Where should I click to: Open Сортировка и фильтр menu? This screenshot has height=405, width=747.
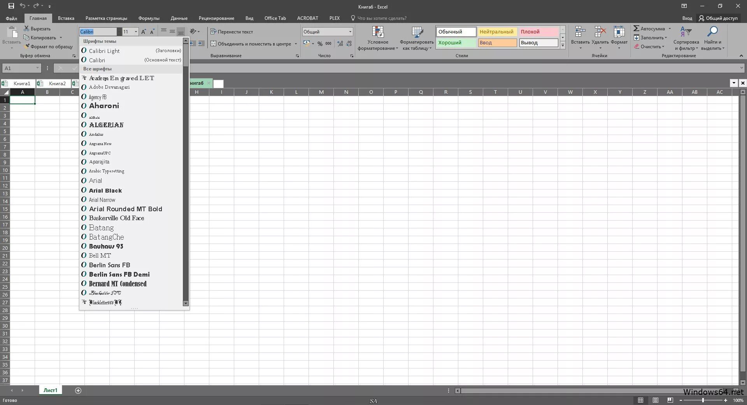click(x=686, y=38)
